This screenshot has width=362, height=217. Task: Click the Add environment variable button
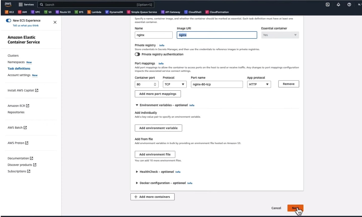click(x=158, y=128)
